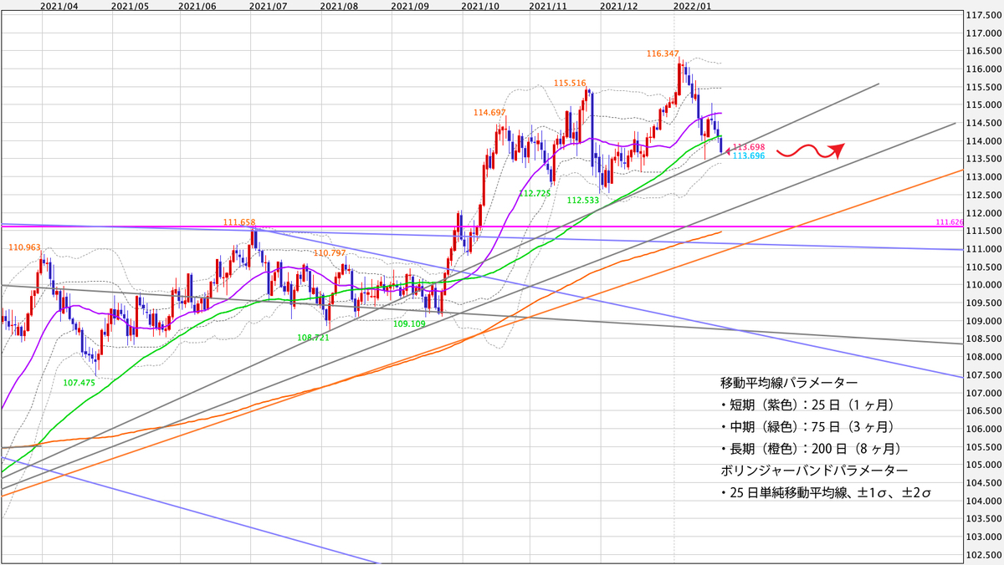The image size is (1004, 565).
Task: Select the 113.000 axis value
Action: [982, 177]
